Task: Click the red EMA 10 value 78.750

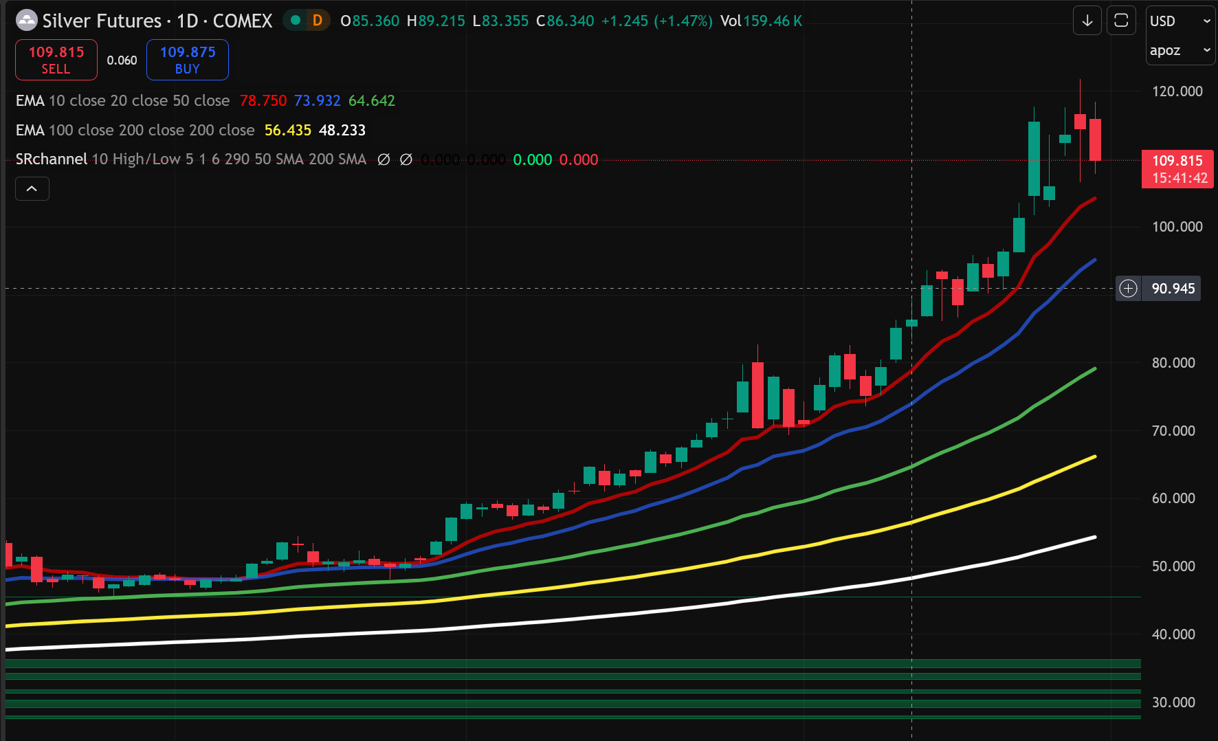Action: coord(263,101)
